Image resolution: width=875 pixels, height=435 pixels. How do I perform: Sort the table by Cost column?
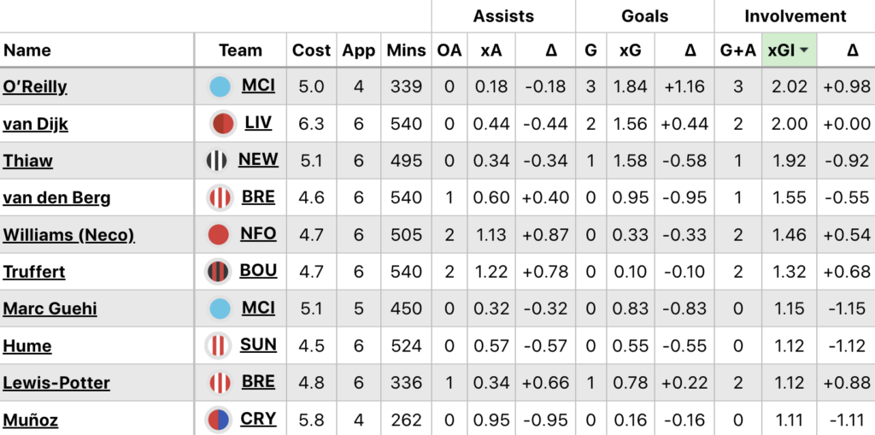pyautogui.click(x=311, y=50)
